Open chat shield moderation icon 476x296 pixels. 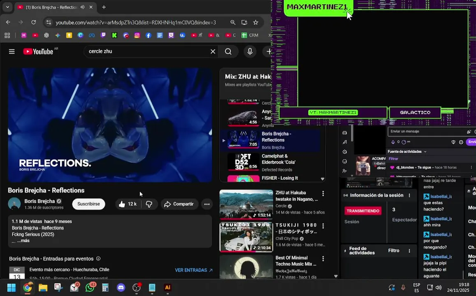(x=453, y=142)
